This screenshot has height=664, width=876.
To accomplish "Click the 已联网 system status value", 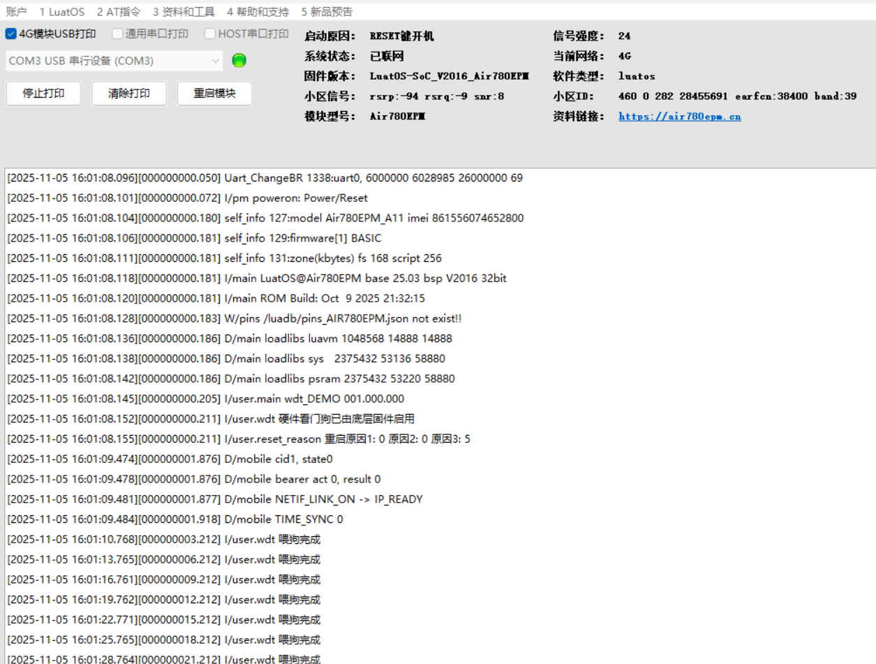I will [387, 57].
